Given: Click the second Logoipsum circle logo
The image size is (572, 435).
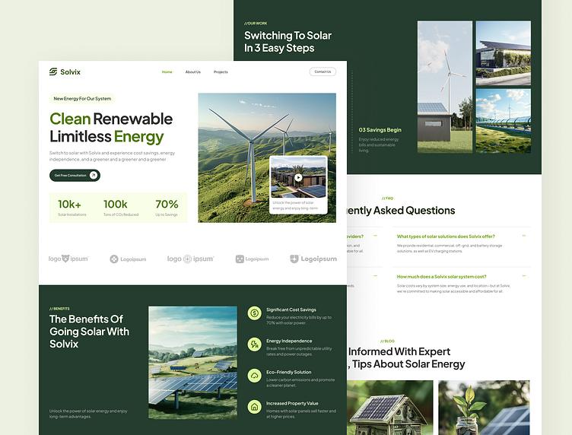Looking at the screenshot, I should point(128,259).
